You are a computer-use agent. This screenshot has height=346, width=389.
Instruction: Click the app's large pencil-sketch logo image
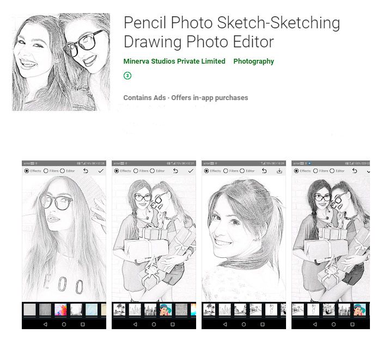coord(61,61)
